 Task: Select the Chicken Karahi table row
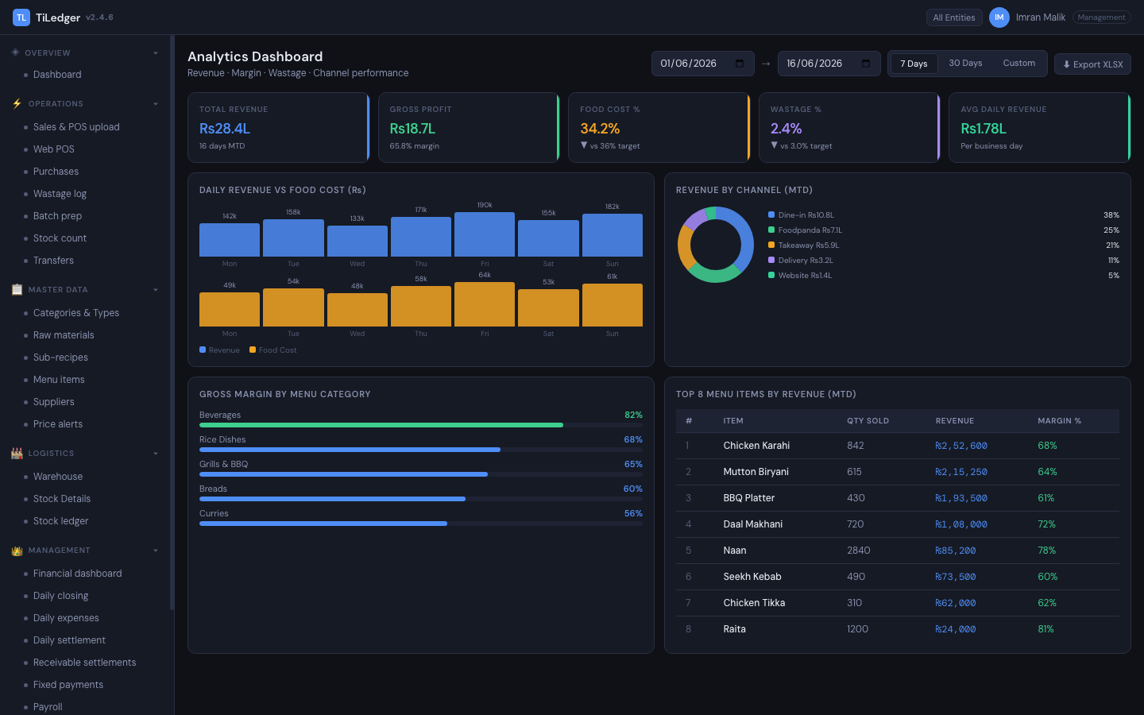pos(898,446)
